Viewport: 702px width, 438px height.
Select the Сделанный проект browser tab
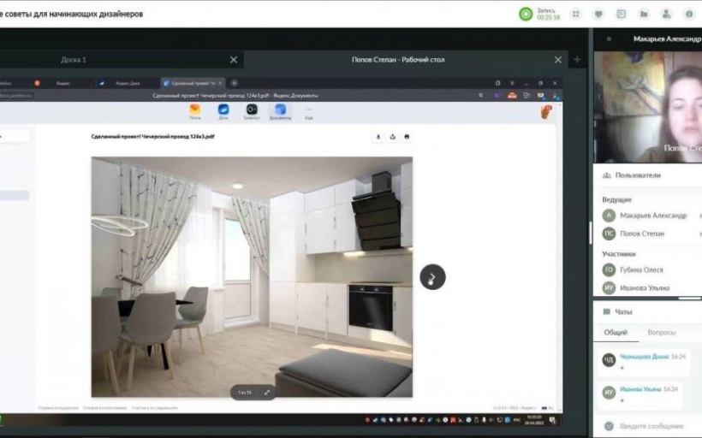click(x=192, y=83)
